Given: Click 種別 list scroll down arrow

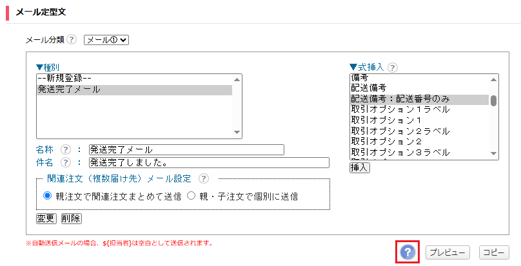Looking at the screenshot, I should click(x=237, y=132).
